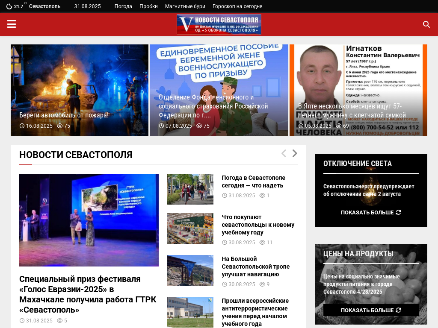The image size is (438, 328).
Task: Open На Большой Севастопольской тропе headline
Action: (x=256, y=266)
